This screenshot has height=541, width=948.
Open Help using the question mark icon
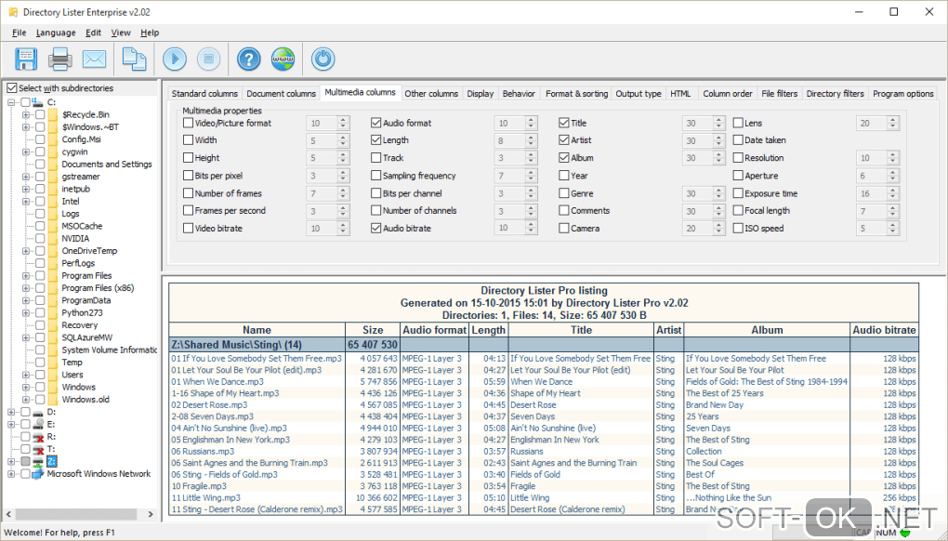(248, 59)
